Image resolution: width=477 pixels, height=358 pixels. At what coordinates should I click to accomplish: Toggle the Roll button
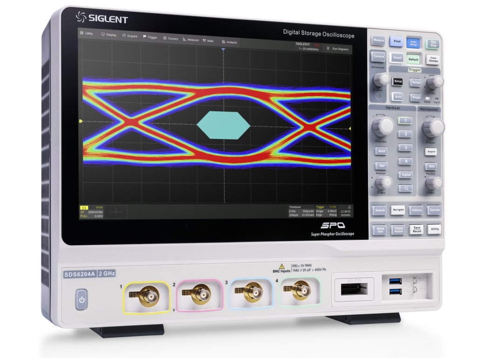[431, 166]
